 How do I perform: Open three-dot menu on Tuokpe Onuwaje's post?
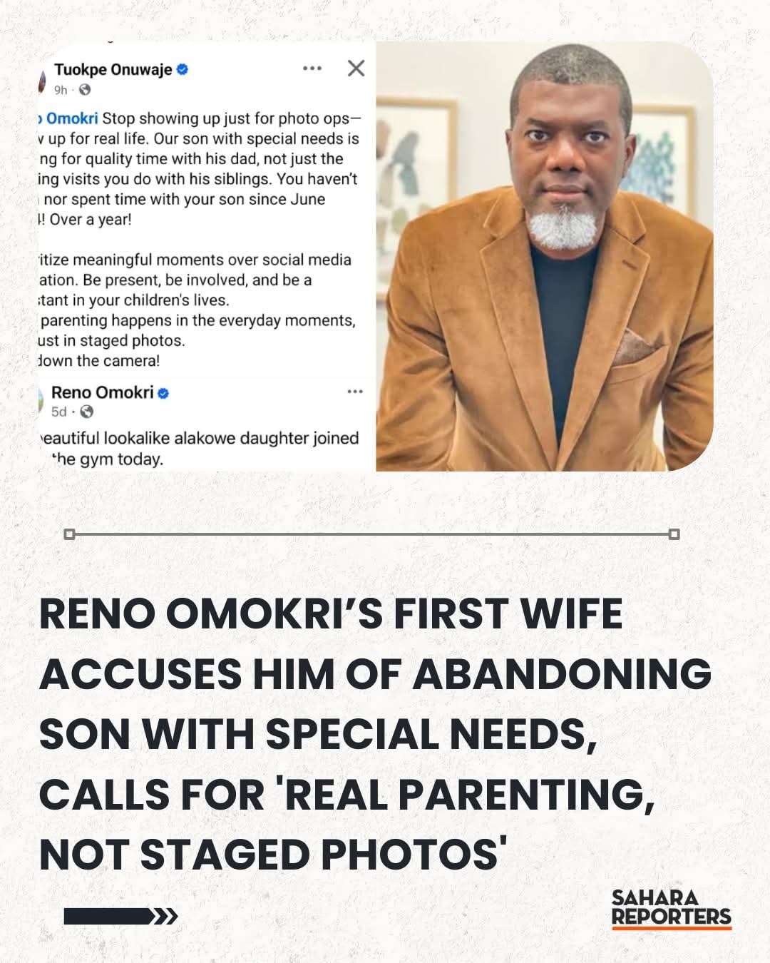(312, 68)
